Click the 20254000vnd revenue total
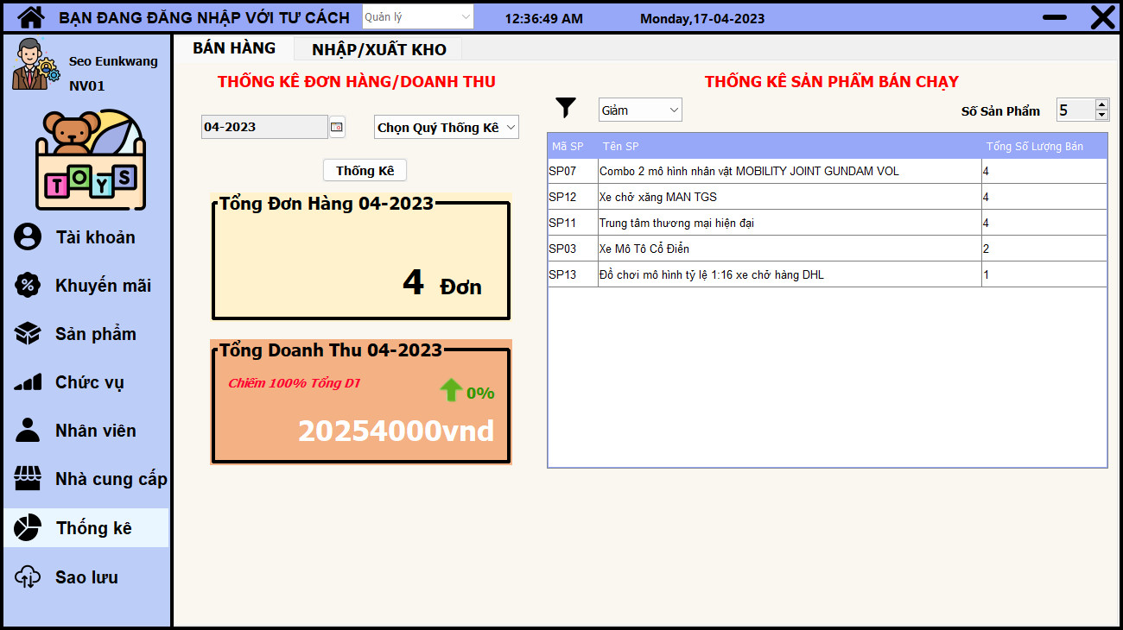The height and width of the screenshot is (630, 1123). click(397, 431)
